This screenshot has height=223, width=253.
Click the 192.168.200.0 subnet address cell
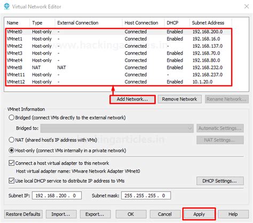coord(208,32)
